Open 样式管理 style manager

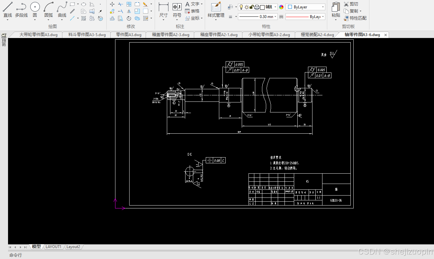click(216, 10)
